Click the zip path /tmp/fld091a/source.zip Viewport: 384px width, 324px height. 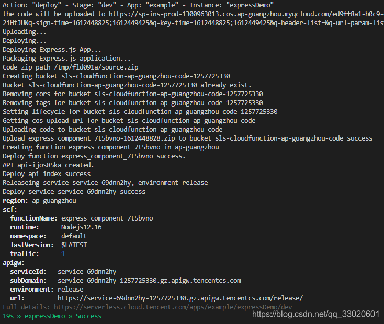pyautogui.click(x=96, y=67)
